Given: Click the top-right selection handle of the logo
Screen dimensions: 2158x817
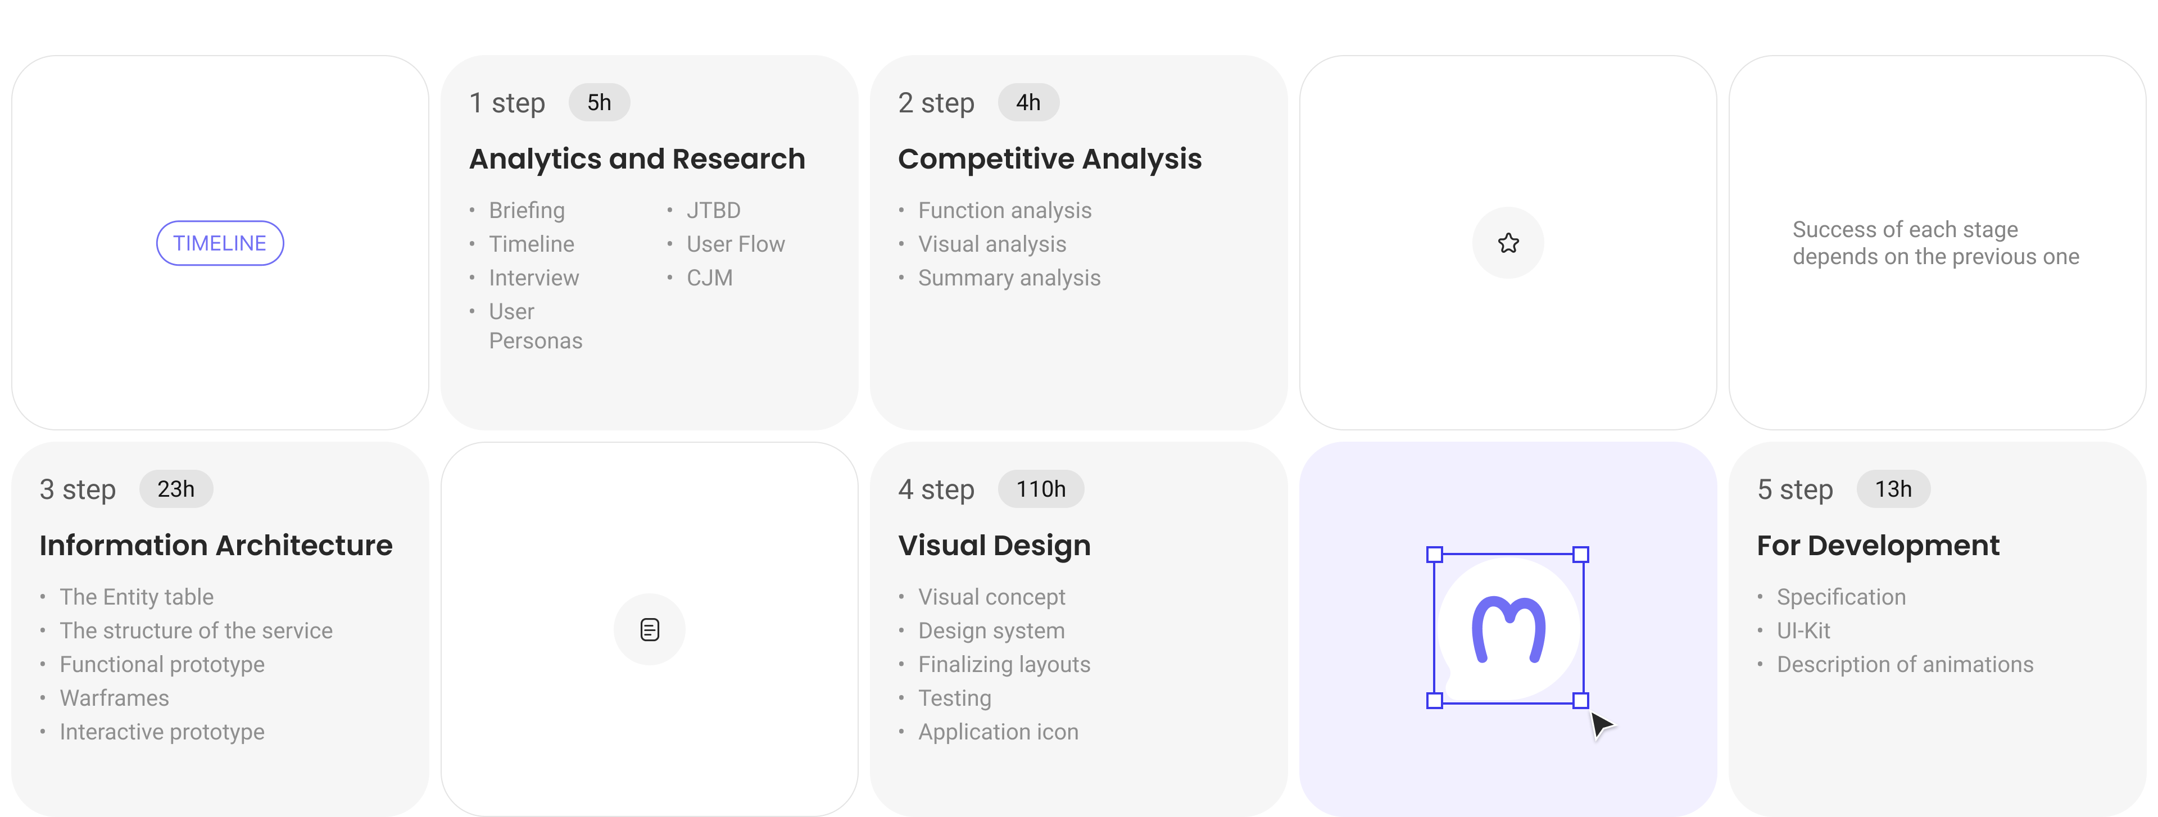Looking at the screenshot, I should 1581,555.
